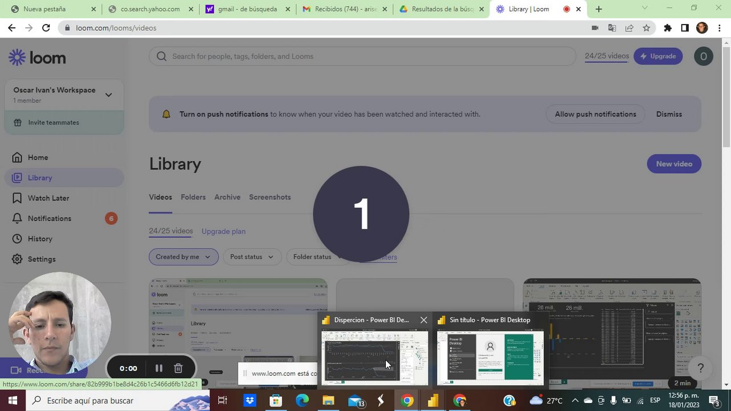The width and height of the screenshot is (731, 411).
Task: Switch to the co.search.yahoo.com tab
Action: tap(150, 9)
